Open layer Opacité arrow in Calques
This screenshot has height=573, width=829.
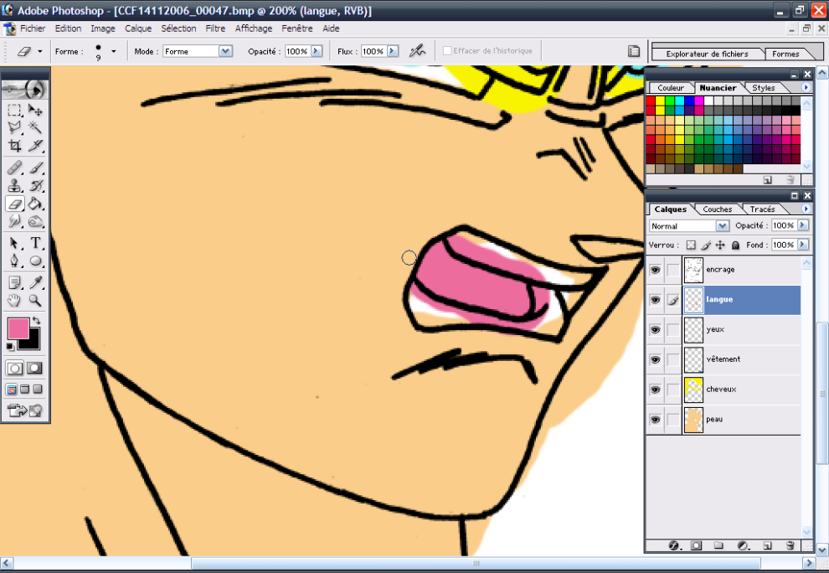pos(802,225)
